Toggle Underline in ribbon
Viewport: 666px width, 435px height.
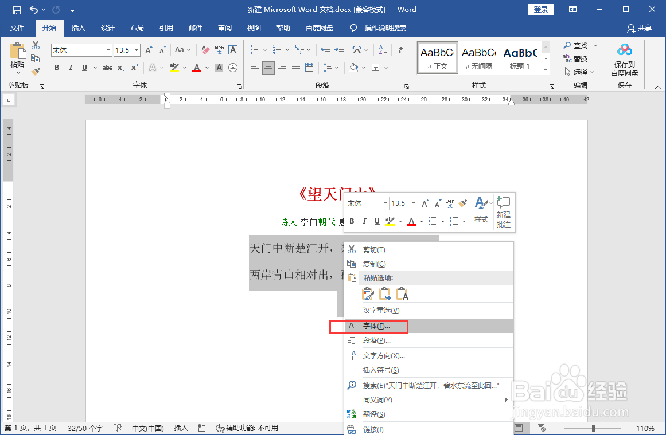tap(84, 68)
